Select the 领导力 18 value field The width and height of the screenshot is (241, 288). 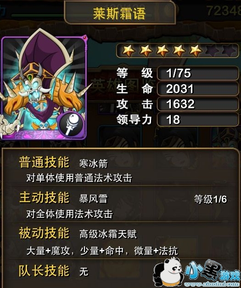[x=198, y=119]
